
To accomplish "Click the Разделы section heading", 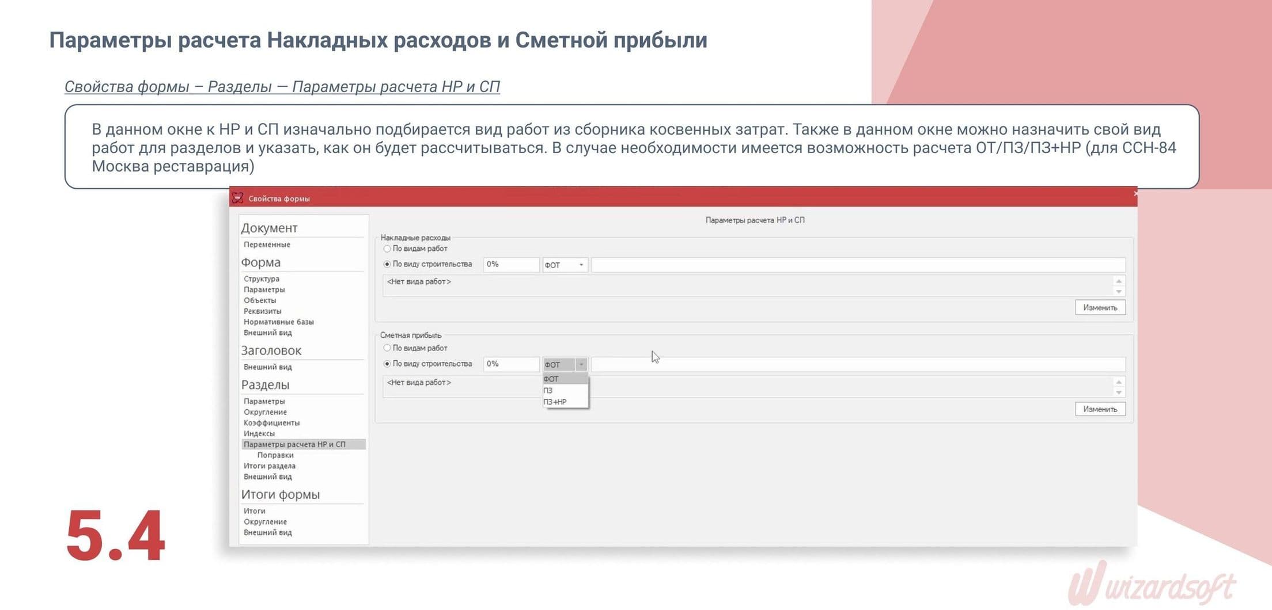I will [x=265, y=384].
